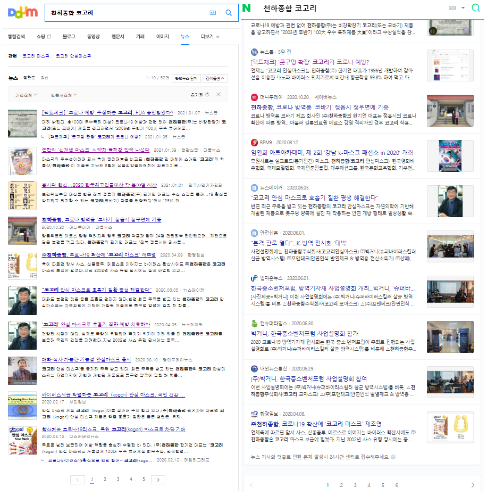The width and height of the screenshot is (487, 495).
Task: Go to Daum results page 5
Action: point(144,479)
